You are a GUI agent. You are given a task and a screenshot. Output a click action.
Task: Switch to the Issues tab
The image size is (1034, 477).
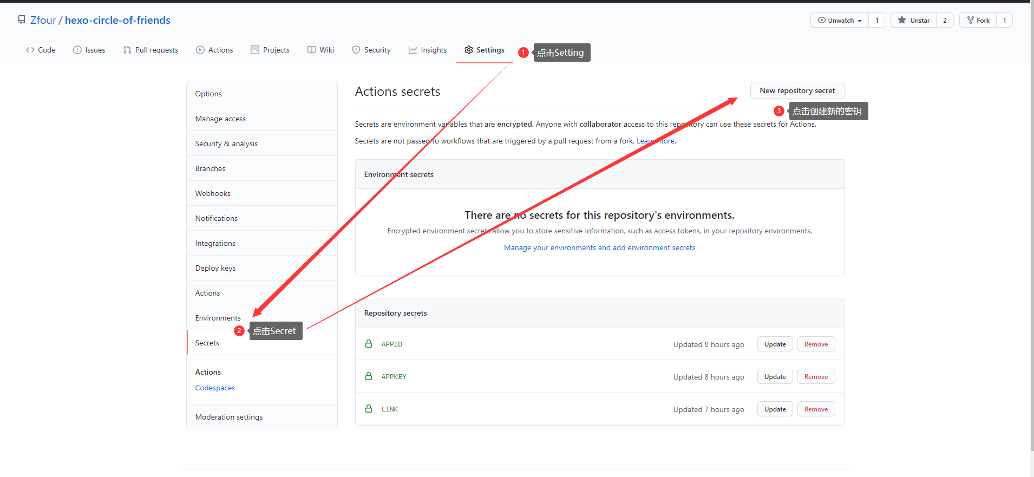(x=89, y=50)
